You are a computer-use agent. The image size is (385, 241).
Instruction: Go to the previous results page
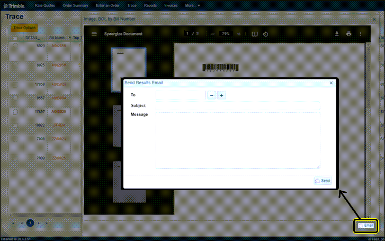tap(22, 224)
